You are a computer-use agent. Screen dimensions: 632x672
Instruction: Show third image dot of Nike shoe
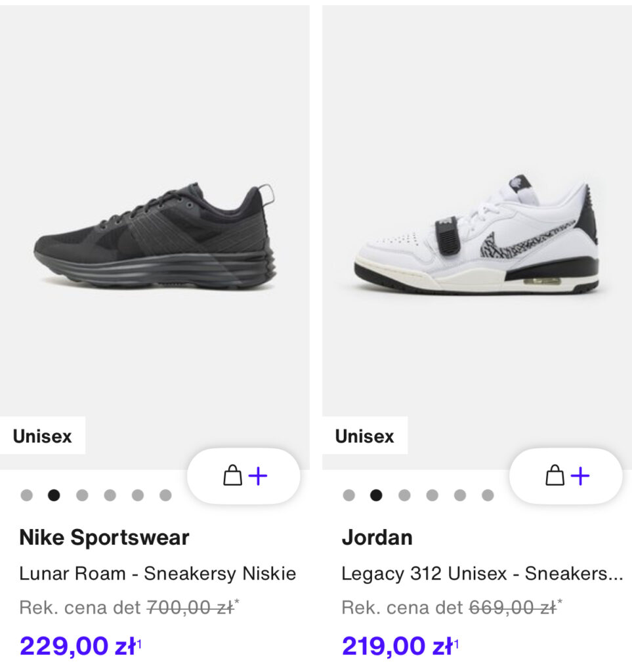(x=82, y=495)
